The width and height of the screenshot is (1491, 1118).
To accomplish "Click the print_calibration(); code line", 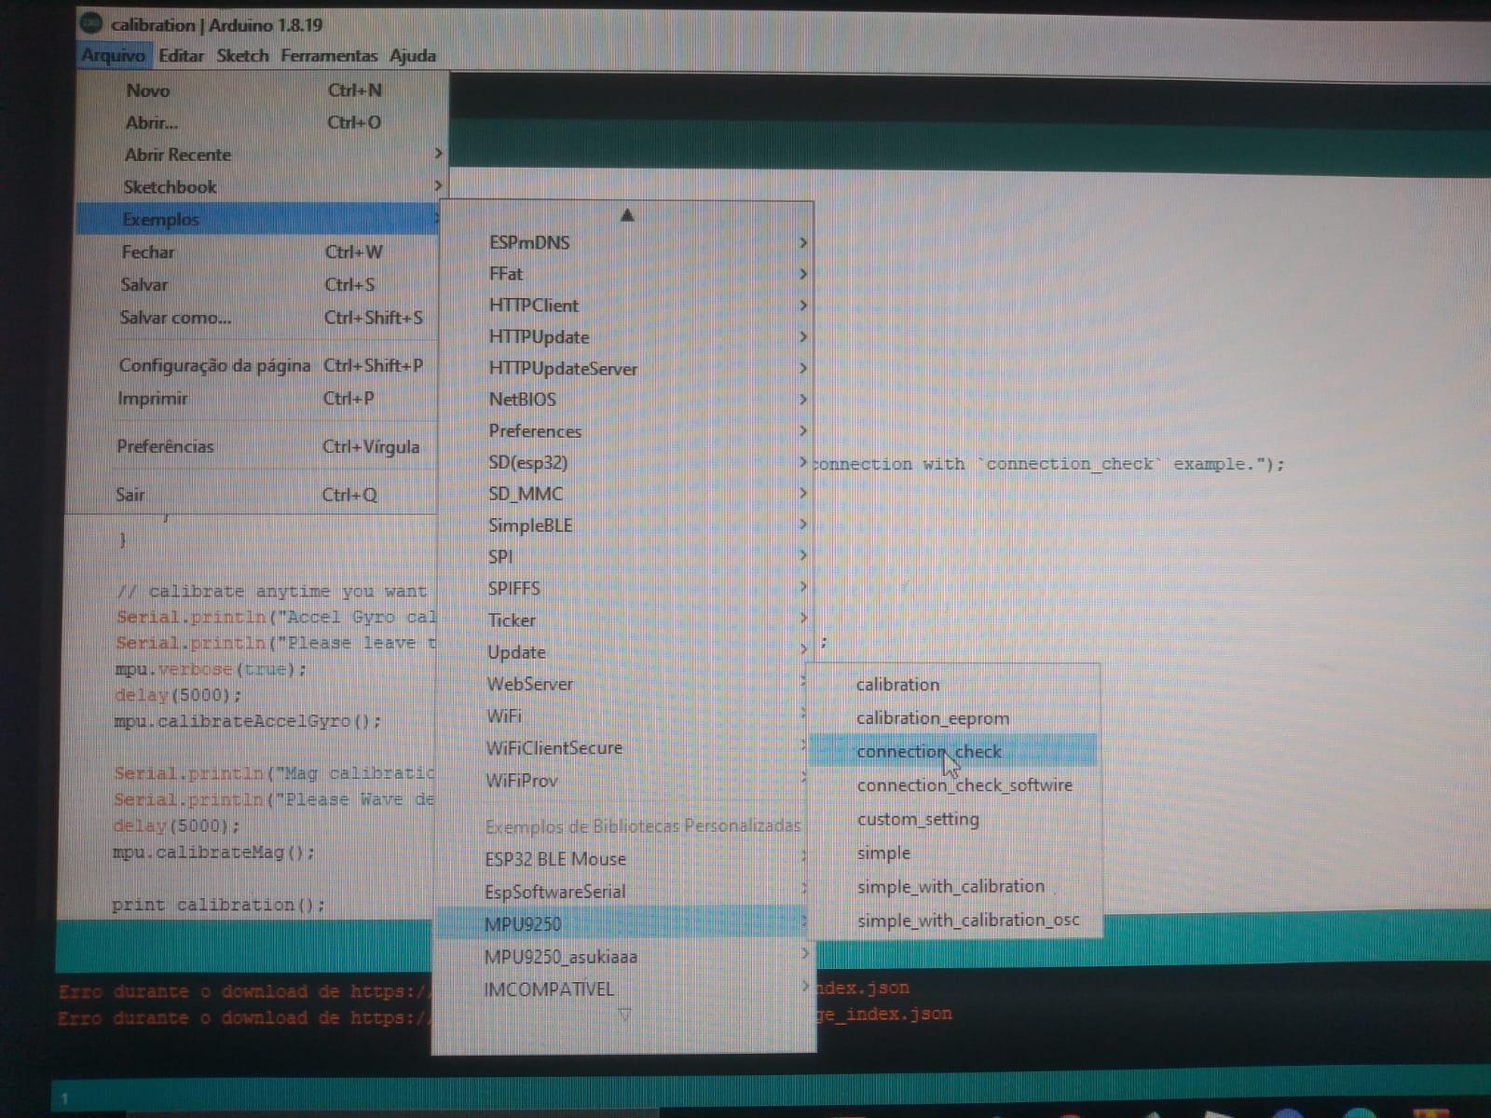I will 218,905.
